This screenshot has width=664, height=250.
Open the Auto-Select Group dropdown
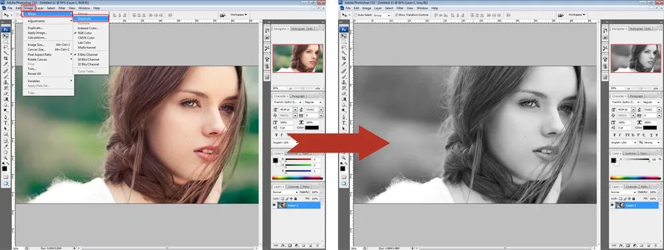(382, 15)
